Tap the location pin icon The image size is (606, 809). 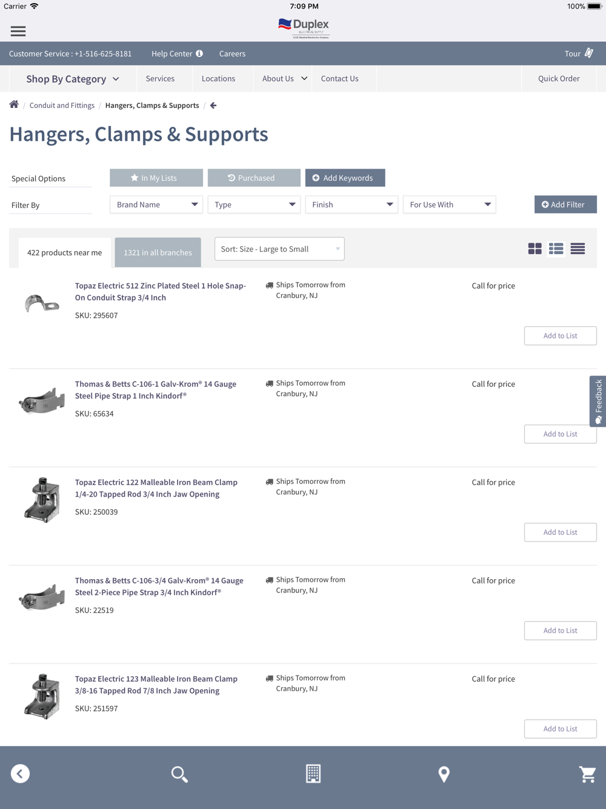(444, 774)
